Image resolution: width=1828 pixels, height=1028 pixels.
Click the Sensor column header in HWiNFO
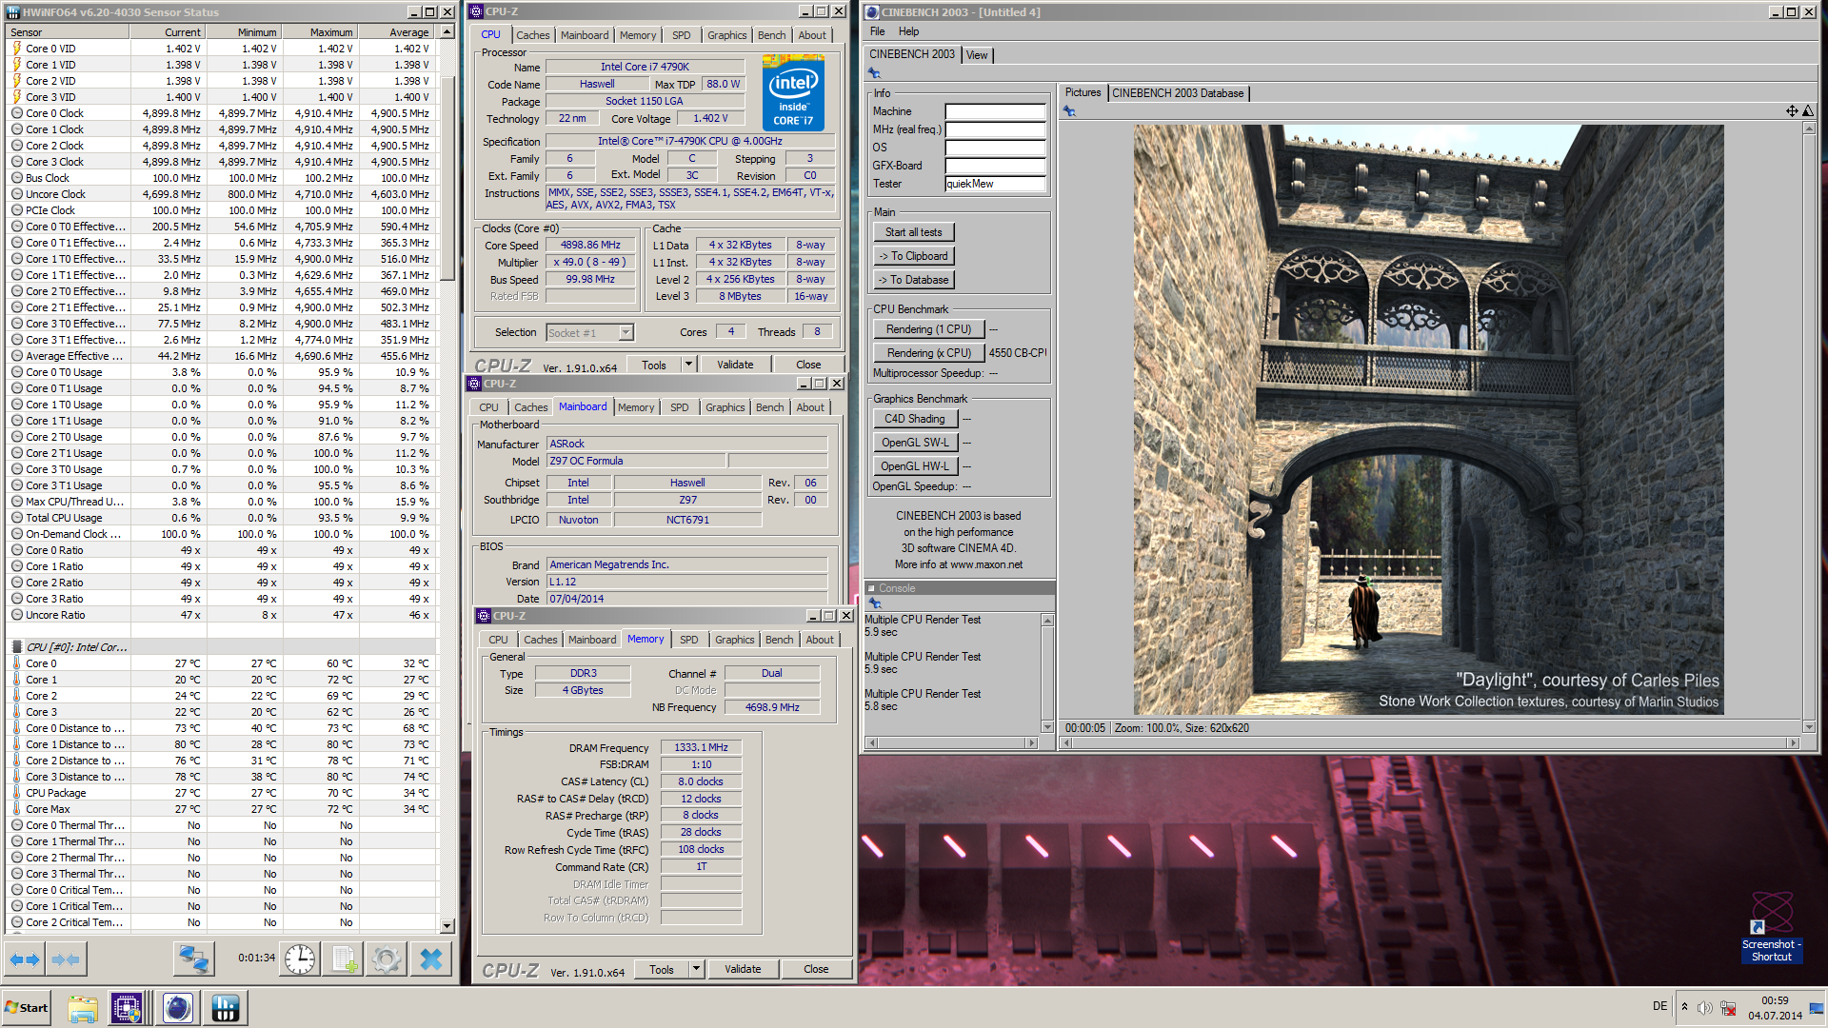pos(69,32)
